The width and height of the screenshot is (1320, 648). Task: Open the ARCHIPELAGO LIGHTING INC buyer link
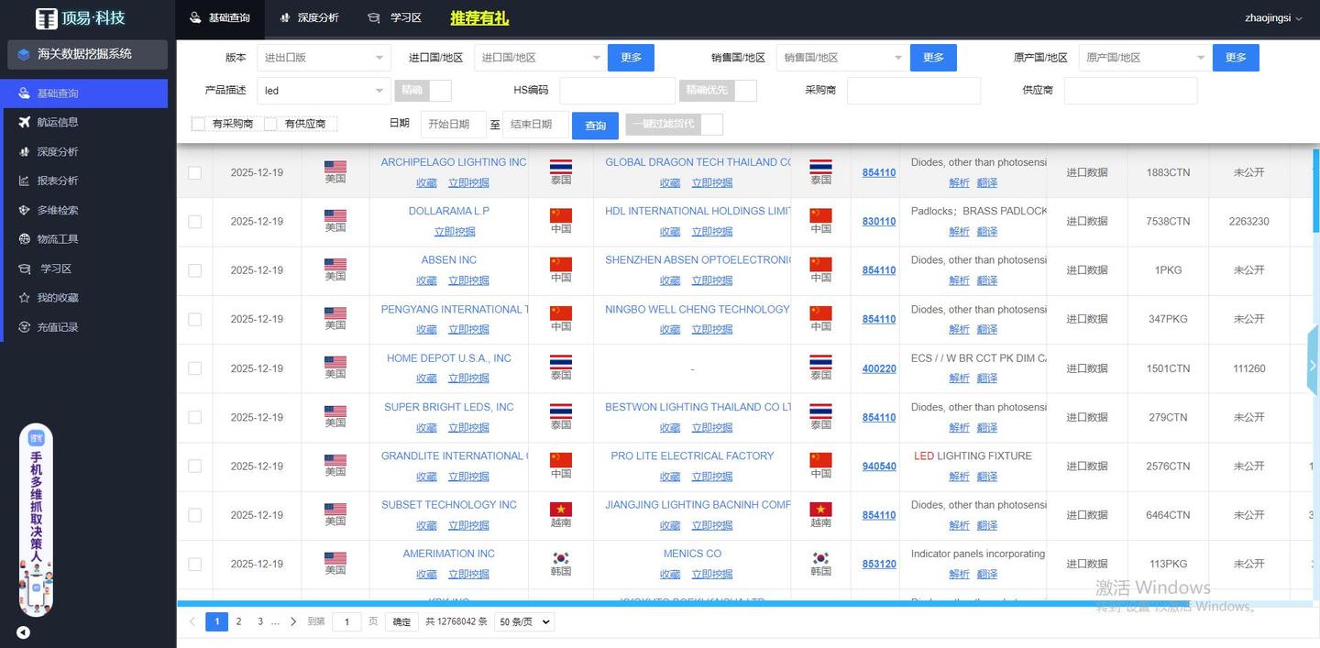[454, 162]
